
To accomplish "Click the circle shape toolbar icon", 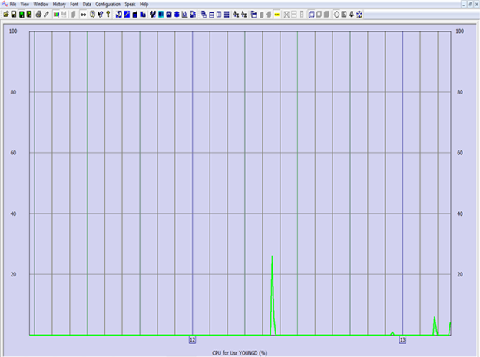I will [x=336, y=14].
